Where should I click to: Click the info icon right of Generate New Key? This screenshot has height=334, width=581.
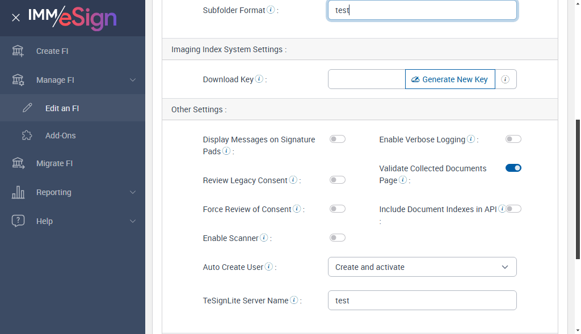(506, 79)
